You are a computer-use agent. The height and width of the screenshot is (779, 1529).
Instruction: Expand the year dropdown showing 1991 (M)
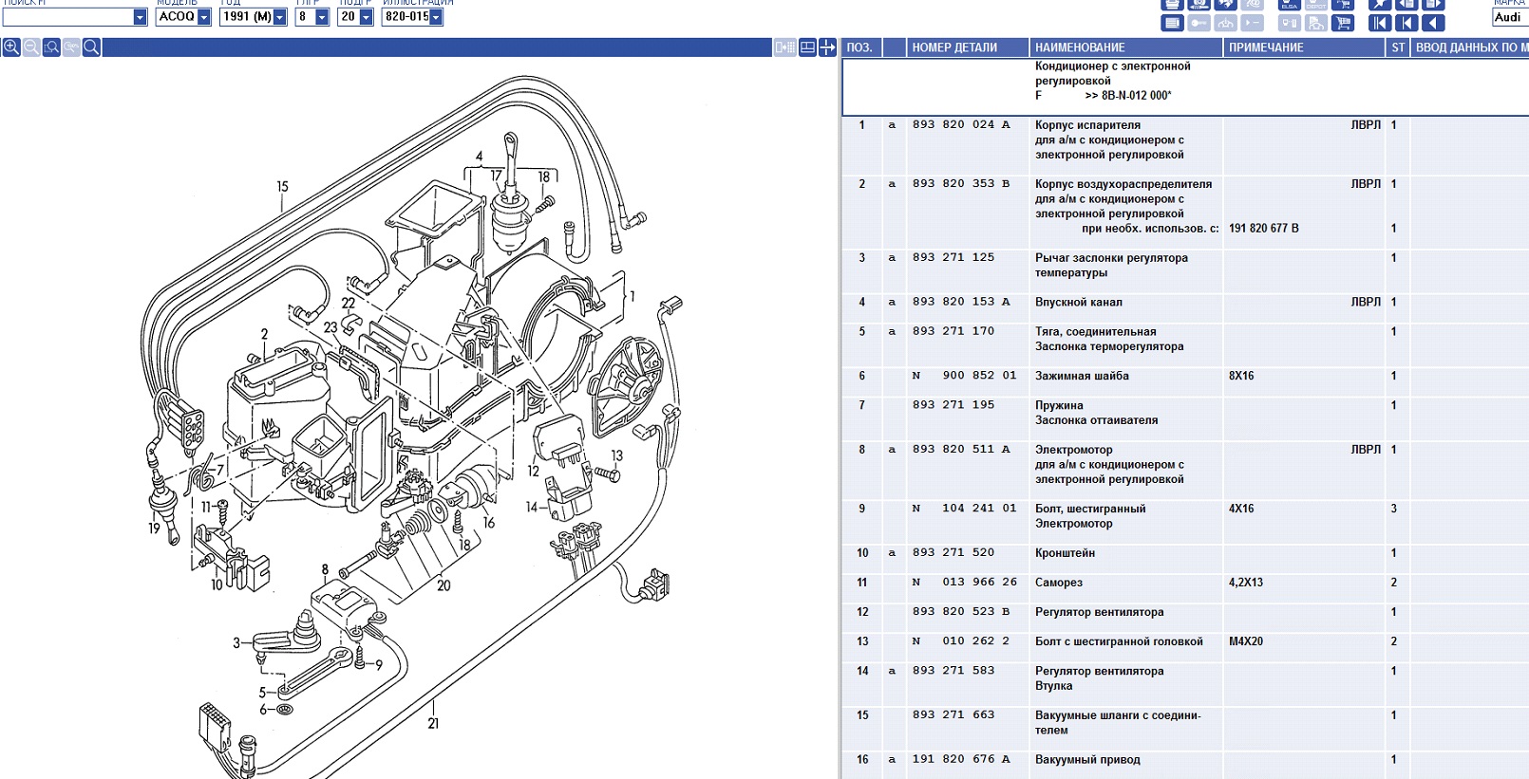pos(279,17)
